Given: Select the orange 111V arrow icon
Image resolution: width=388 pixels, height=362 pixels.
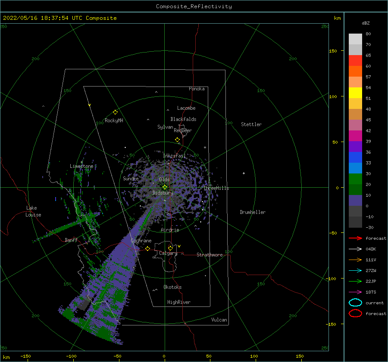Looking at the screenshot, I should [355, 260].
